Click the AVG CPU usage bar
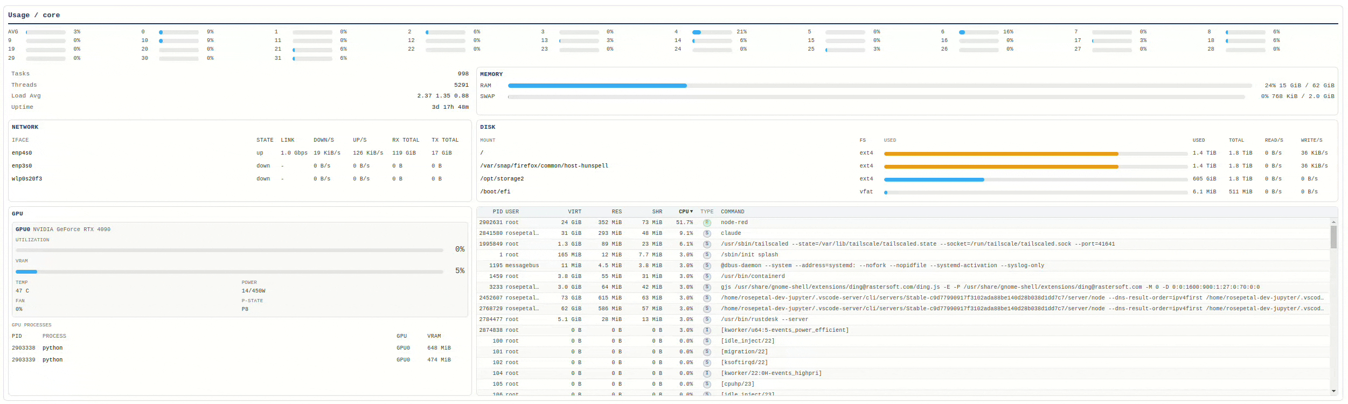 (x=46, y=32)
